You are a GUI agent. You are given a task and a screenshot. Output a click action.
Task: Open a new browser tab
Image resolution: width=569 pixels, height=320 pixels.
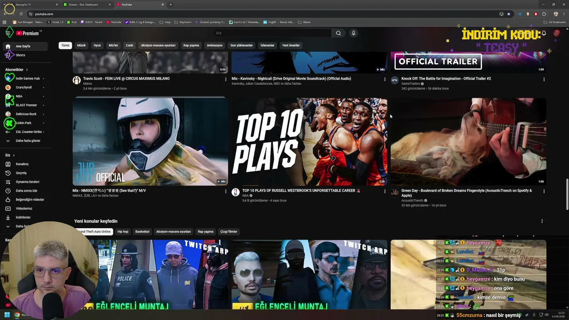(171, 4)
